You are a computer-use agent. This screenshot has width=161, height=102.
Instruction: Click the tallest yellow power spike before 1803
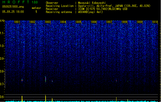click(46, 98)
